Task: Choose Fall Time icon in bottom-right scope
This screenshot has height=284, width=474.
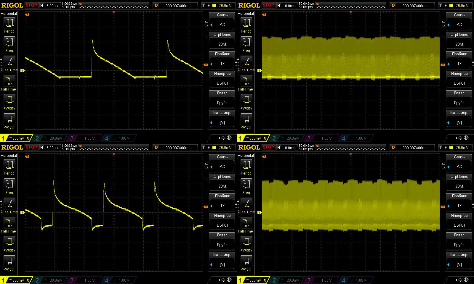Action: tap(246, 225)
